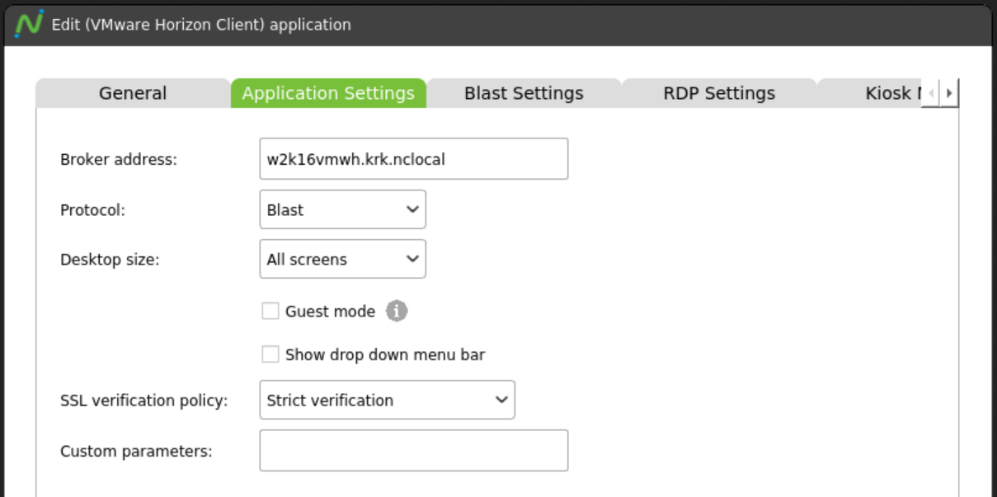Enable the Guest mode checkbox

point(270,312)
